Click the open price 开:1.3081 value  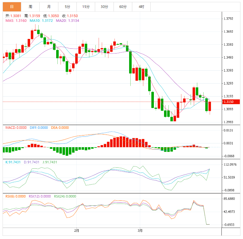[x=13, y=16]
